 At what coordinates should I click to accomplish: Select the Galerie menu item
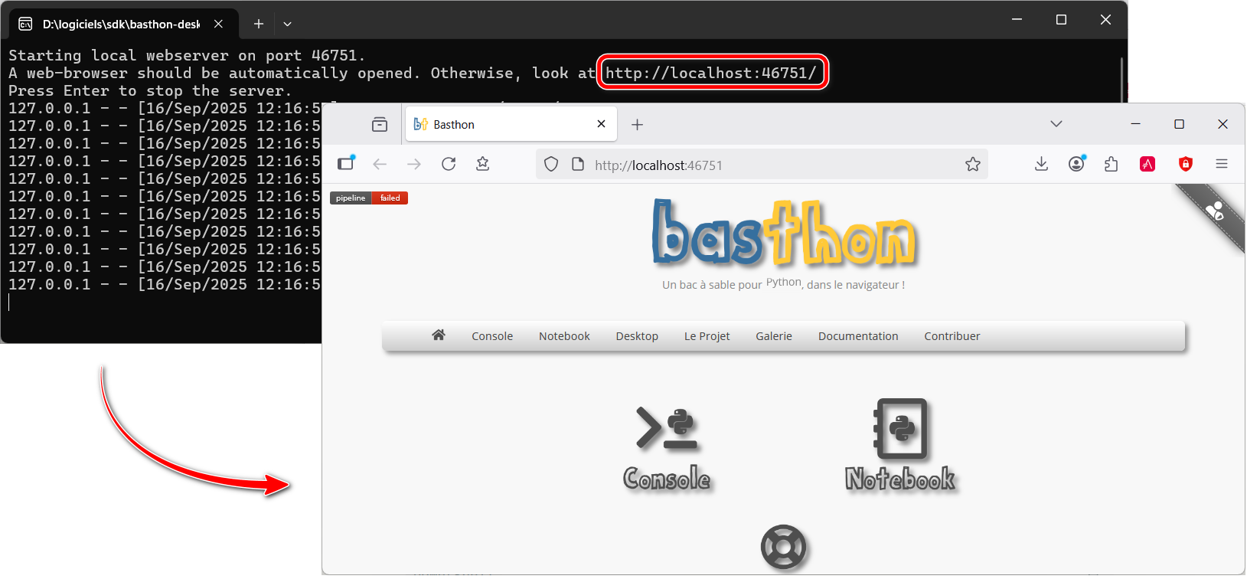[773, 336]
